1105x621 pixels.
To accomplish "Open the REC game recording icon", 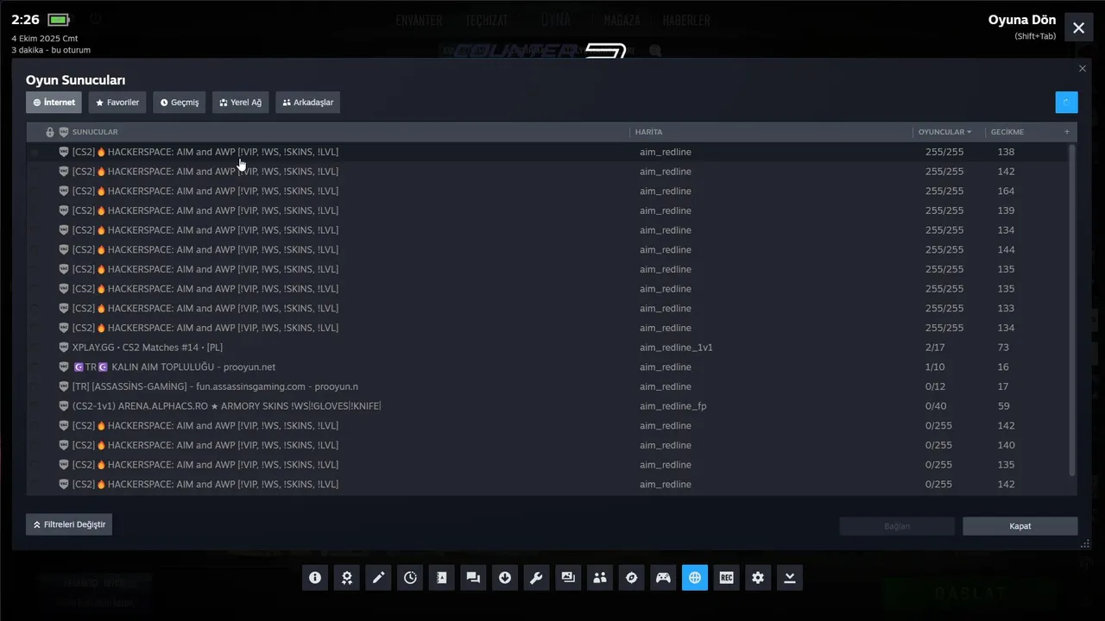I will click(x=727, y=578).
